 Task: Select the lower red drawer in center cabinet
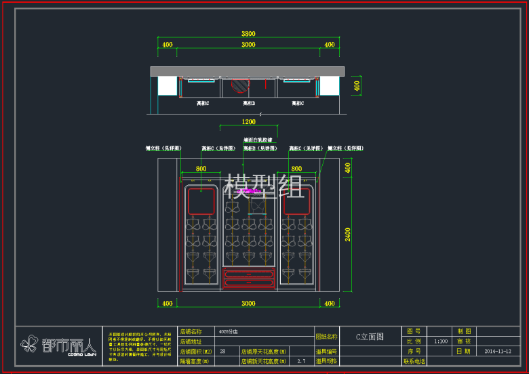[x=249, y=281]
